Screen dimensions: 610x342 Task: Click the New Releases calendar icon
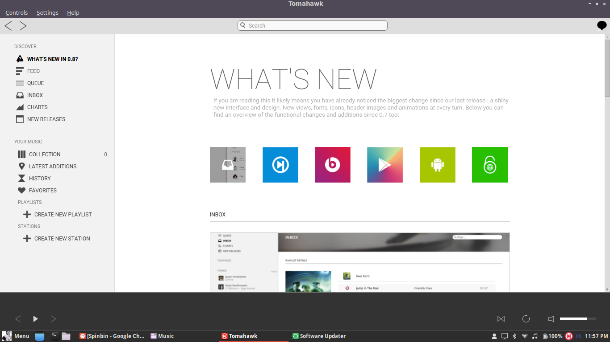[x=20, y=119]
